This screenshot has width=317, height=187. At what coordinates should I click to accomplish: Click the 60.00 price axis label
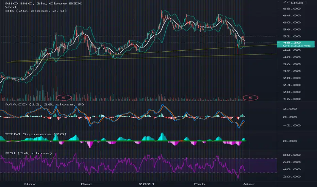click(292, 22)
